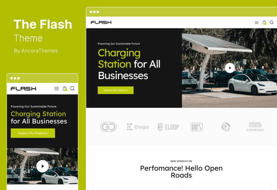Image resolution: width=277 pixels, height=190 pixels.
Task: Click the ELOOP partner logo
Action: pyautogui.click(x=168, y=127)
